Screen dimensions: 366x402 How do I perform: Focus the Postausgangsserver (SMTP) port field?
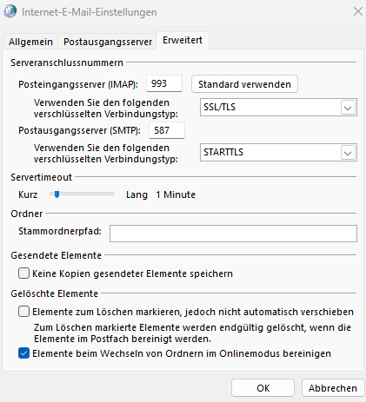coord(167,130)
